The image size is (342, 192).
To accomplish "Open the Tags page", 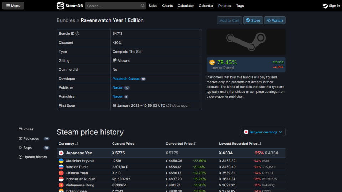I will [240, 6].
